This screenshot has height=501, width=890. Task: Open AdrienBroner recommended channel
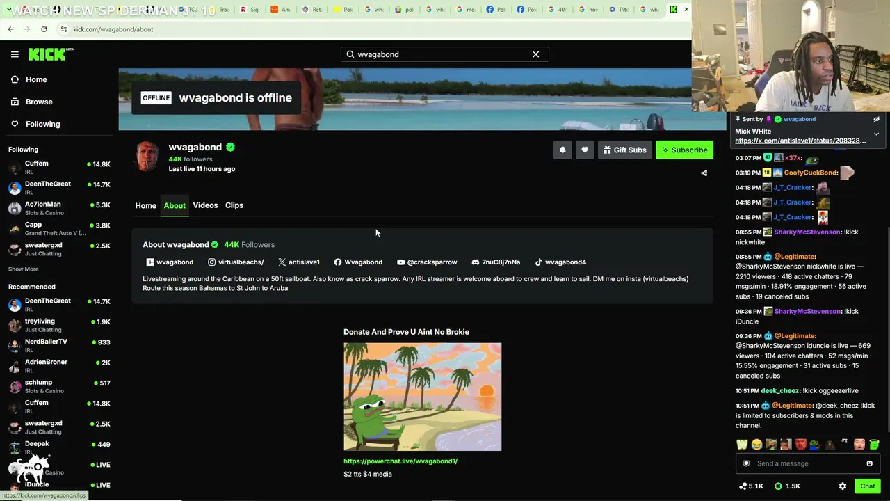(x=59, y=366)
